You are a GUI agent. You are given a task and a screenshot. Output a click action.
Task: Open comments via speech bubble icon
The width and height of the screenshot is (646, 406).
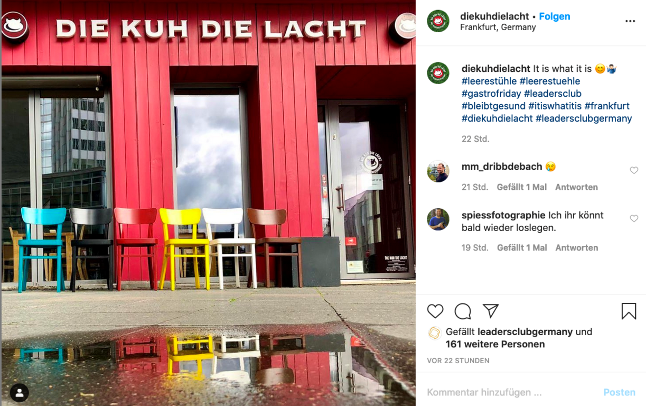pos(463,311)
